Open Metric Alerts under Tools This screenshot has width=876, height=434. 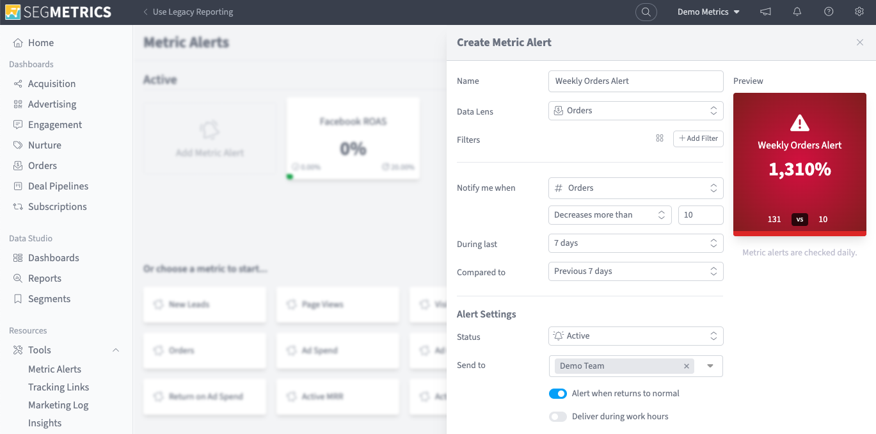(x=54, y=369)
